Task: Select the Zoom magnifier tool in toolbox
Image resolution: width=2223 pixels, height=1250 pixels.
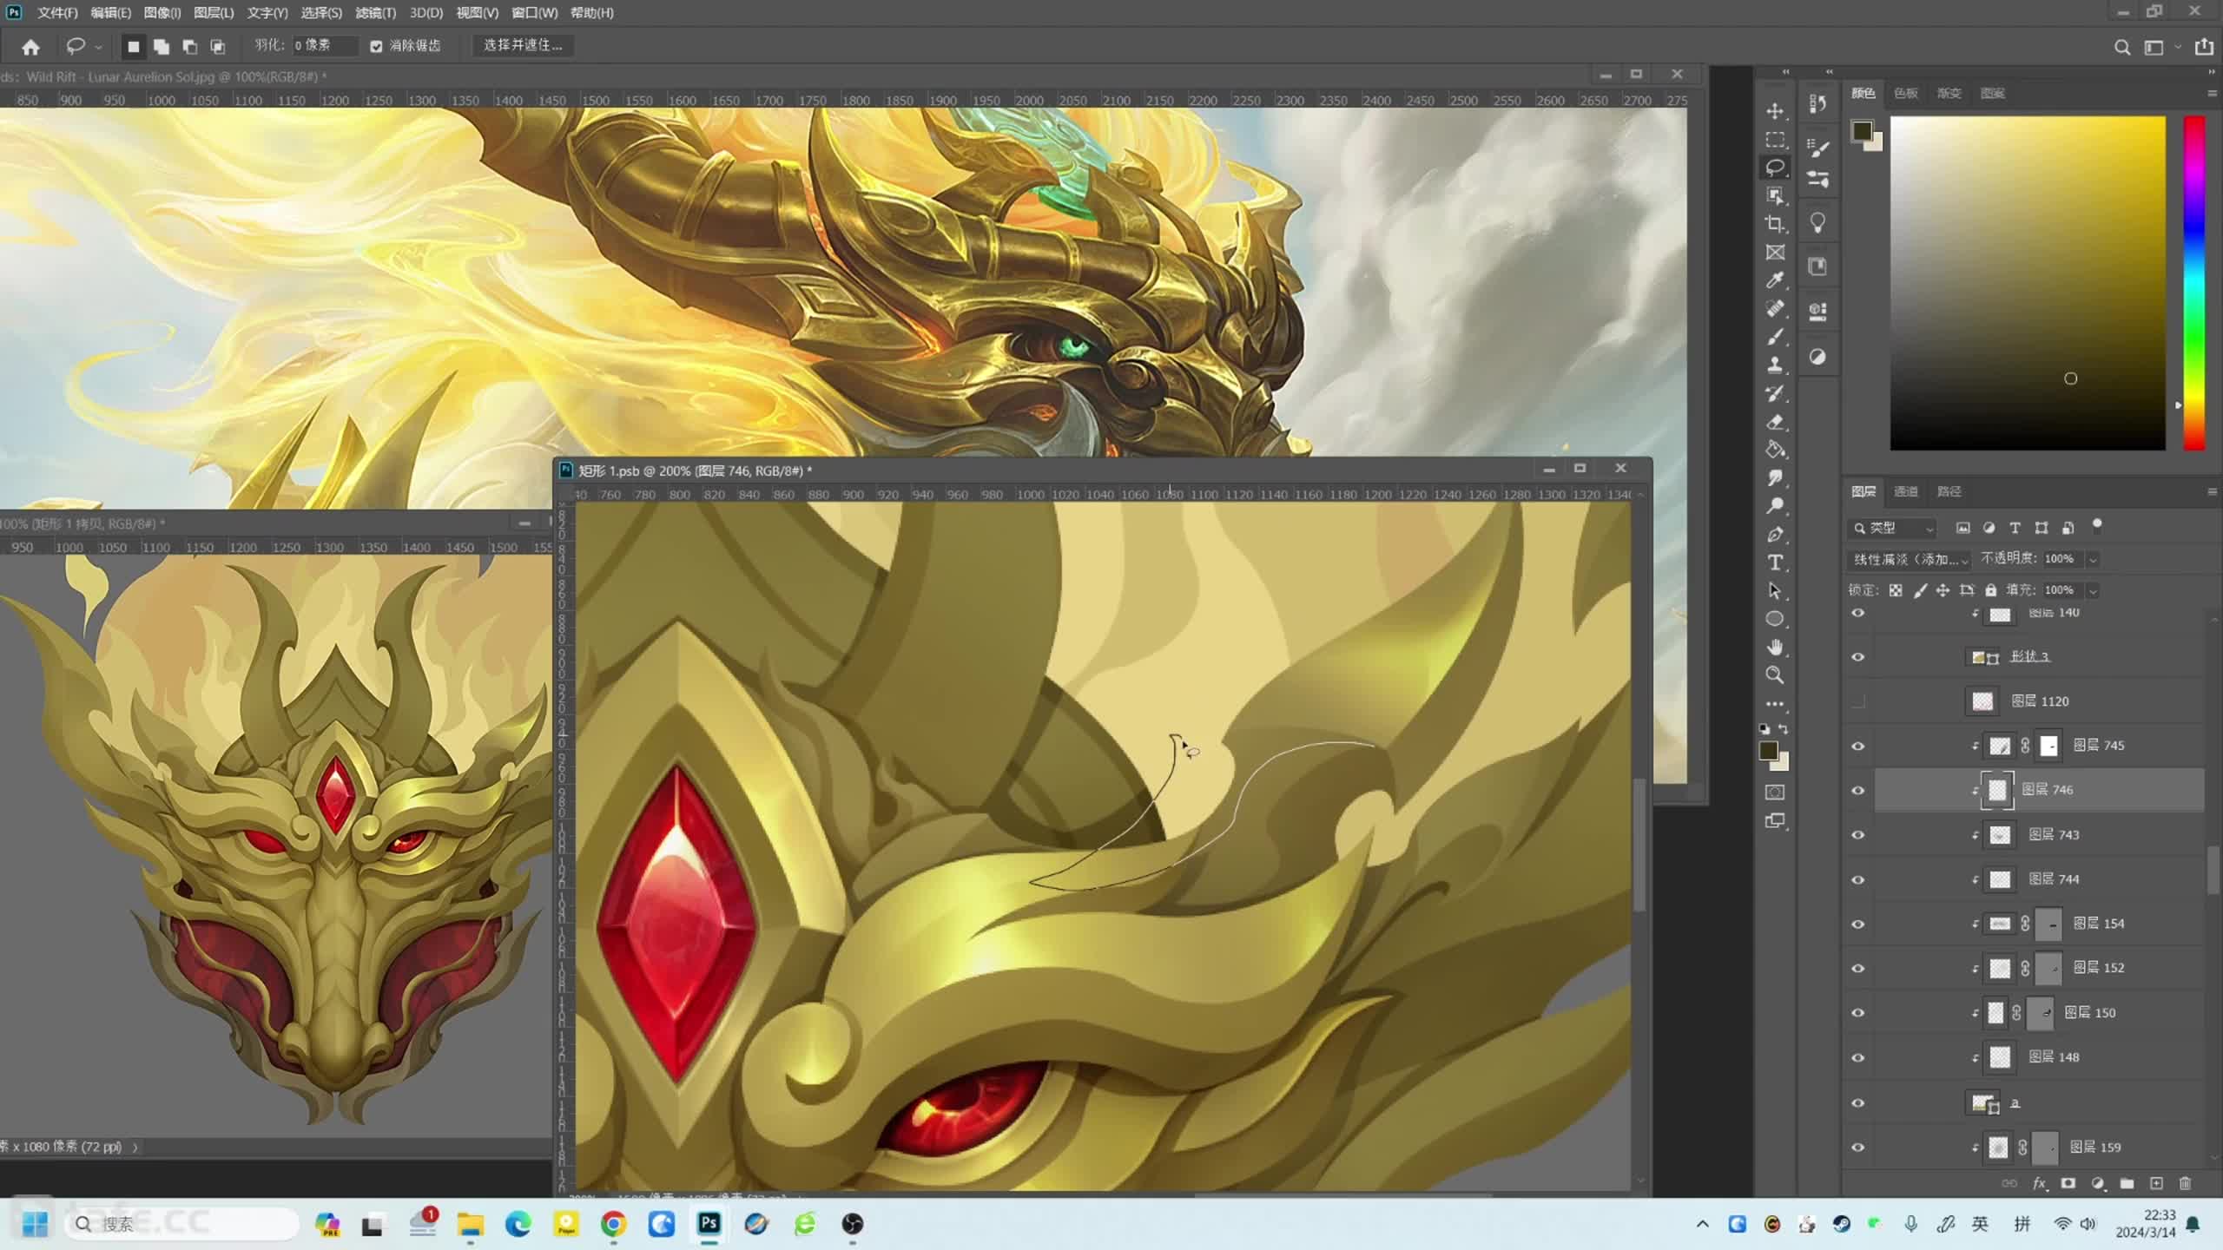Action: pos(1775,675)
